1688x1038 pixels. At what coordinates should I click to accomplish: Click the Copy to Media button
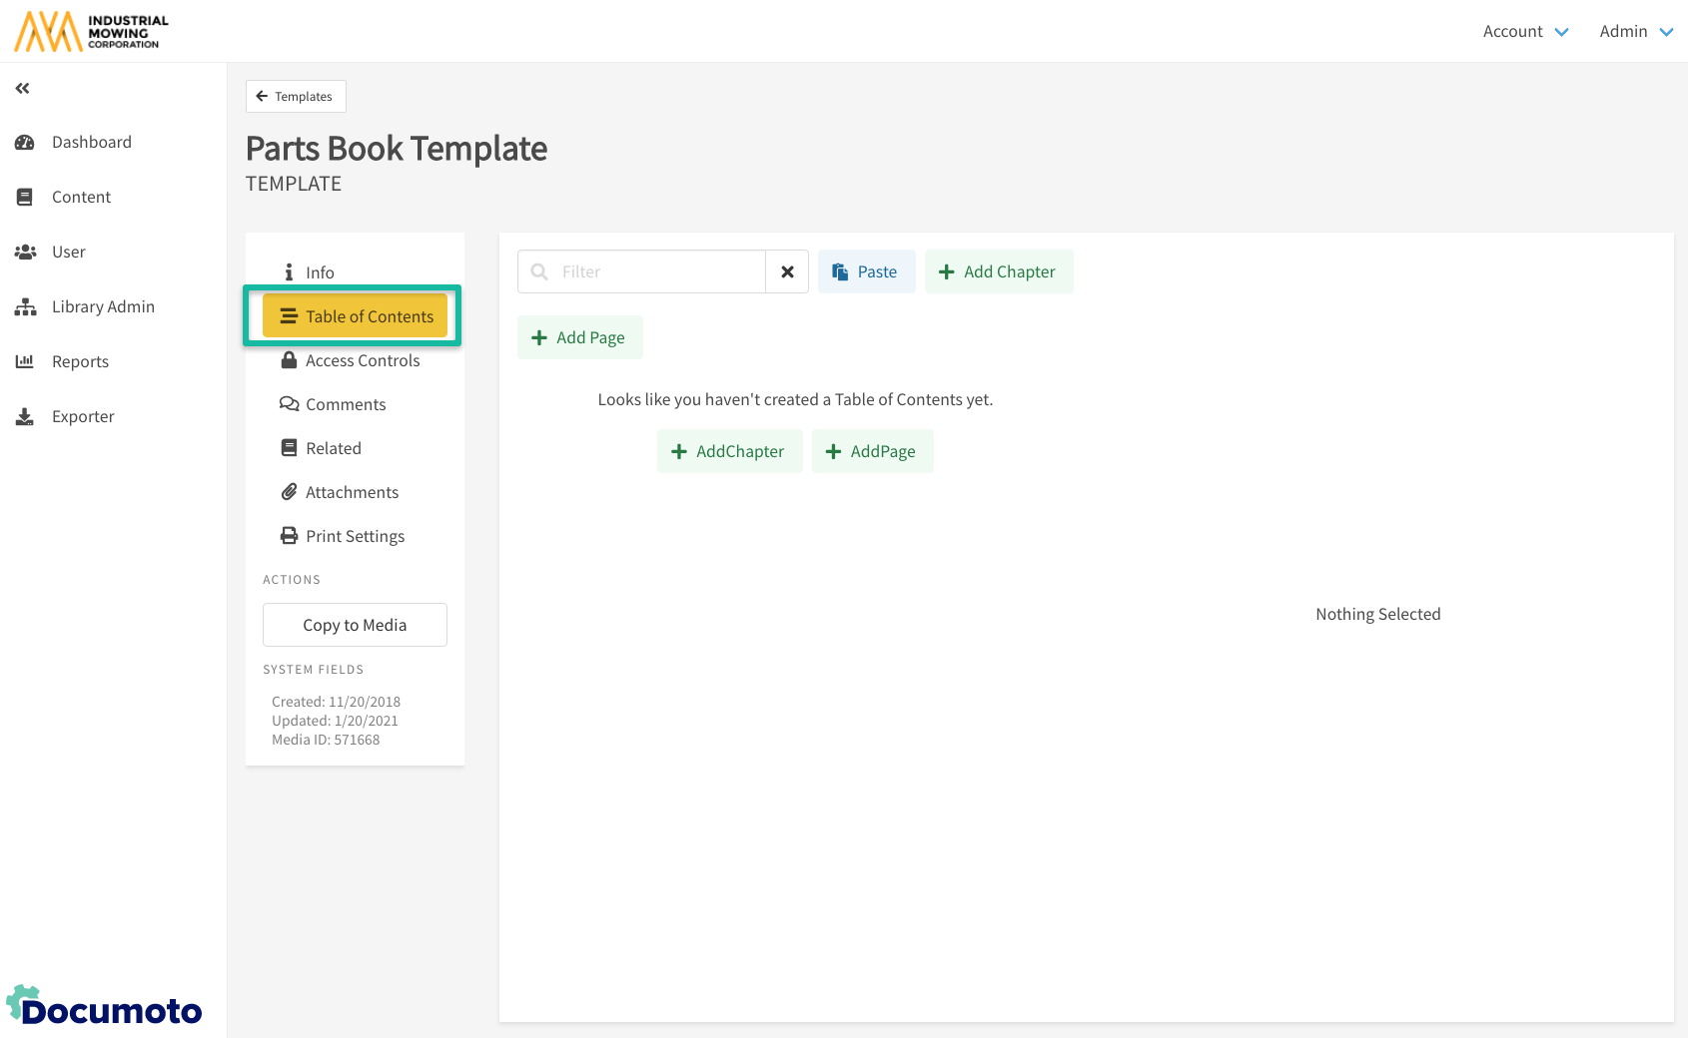(x=355, y=625)
